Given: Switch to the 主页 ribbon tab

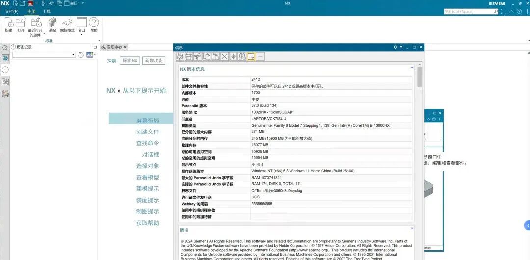Looking at the screenshot, I should (x=31, y=11).
